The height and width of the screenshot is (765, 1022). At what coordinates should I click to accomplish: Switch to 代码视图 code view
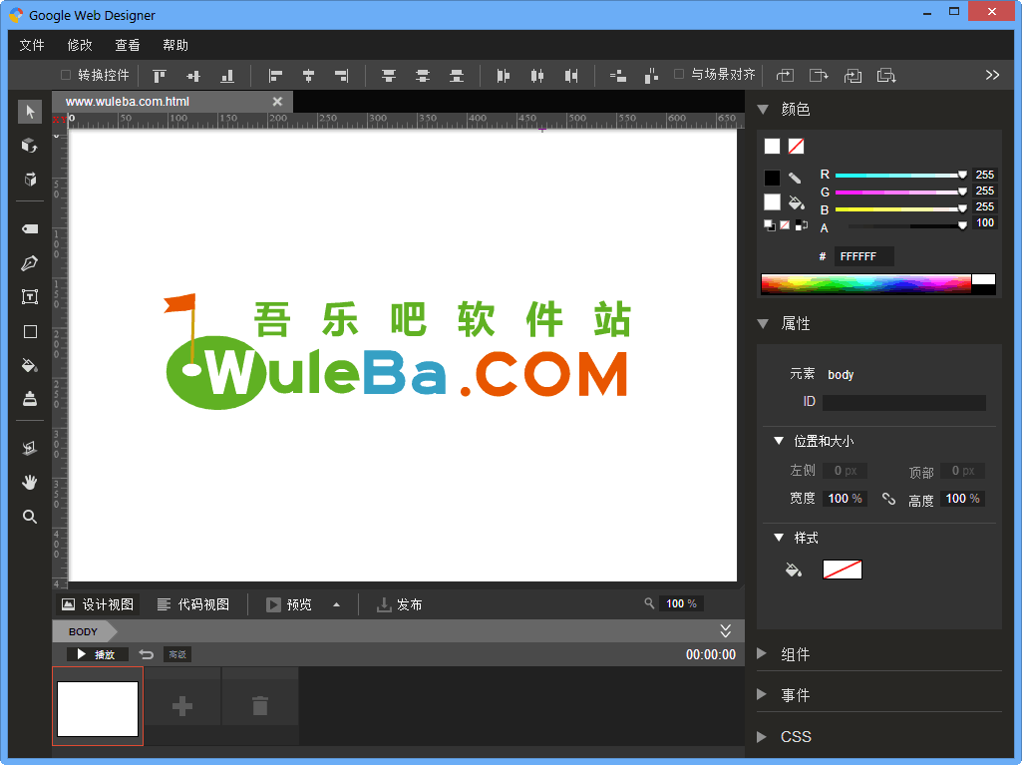click(x=193, y=604)
